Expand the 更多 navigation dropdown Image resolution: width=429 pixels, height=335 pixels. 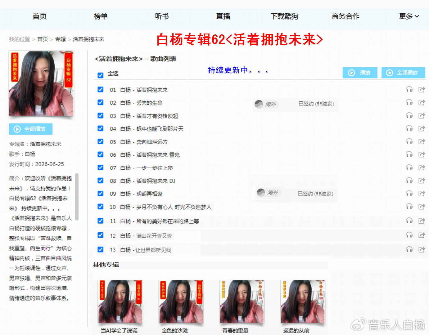pos(409,16)
